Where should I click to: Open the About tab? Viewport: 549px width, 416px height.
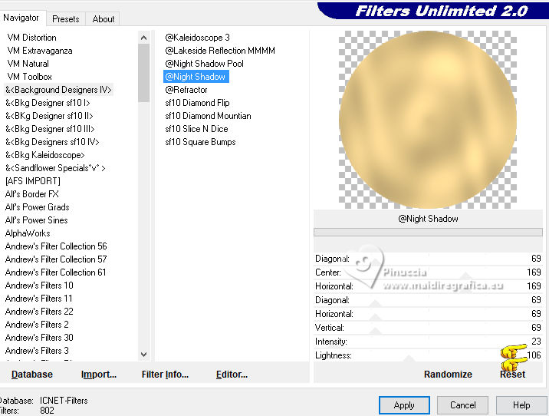click(x=104, y=19)
